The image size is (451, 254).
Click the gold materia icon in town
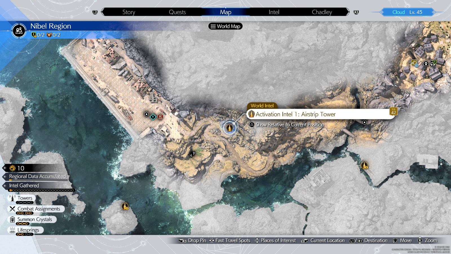(414, 63)
